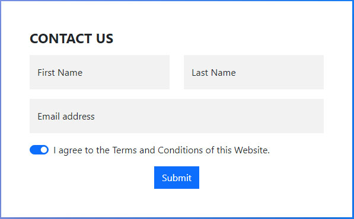This screenshot has width=354, height=219.
Task: Click the First Name input field
Action: tap(100, 72)
